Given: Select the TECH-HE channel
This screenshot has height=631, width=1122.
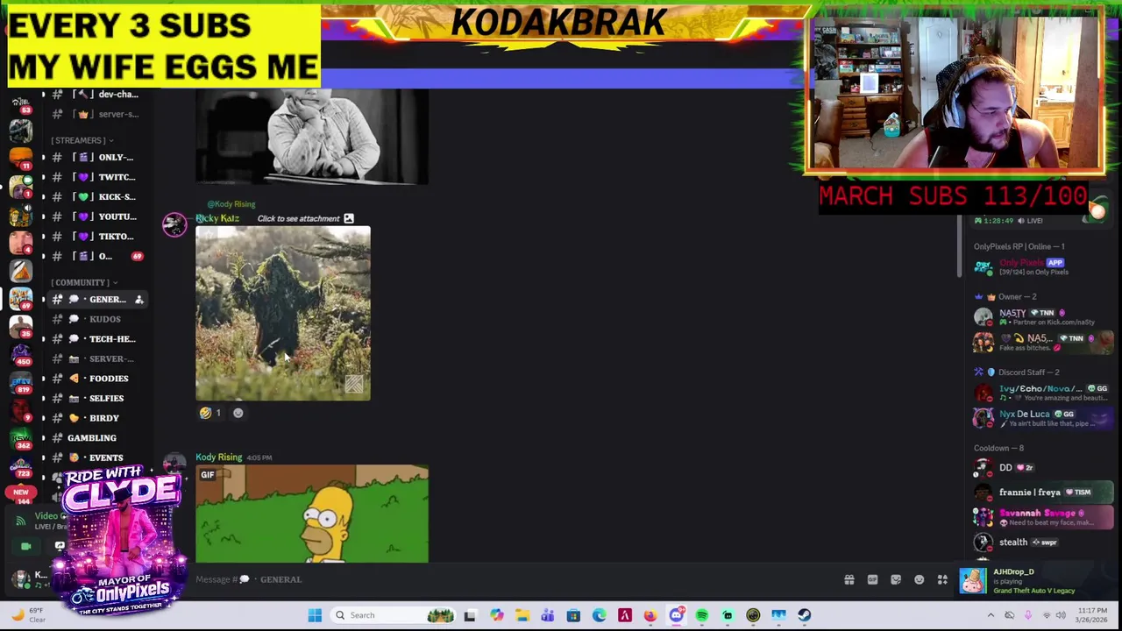Looking at the screenshot, I should [98, 339].
